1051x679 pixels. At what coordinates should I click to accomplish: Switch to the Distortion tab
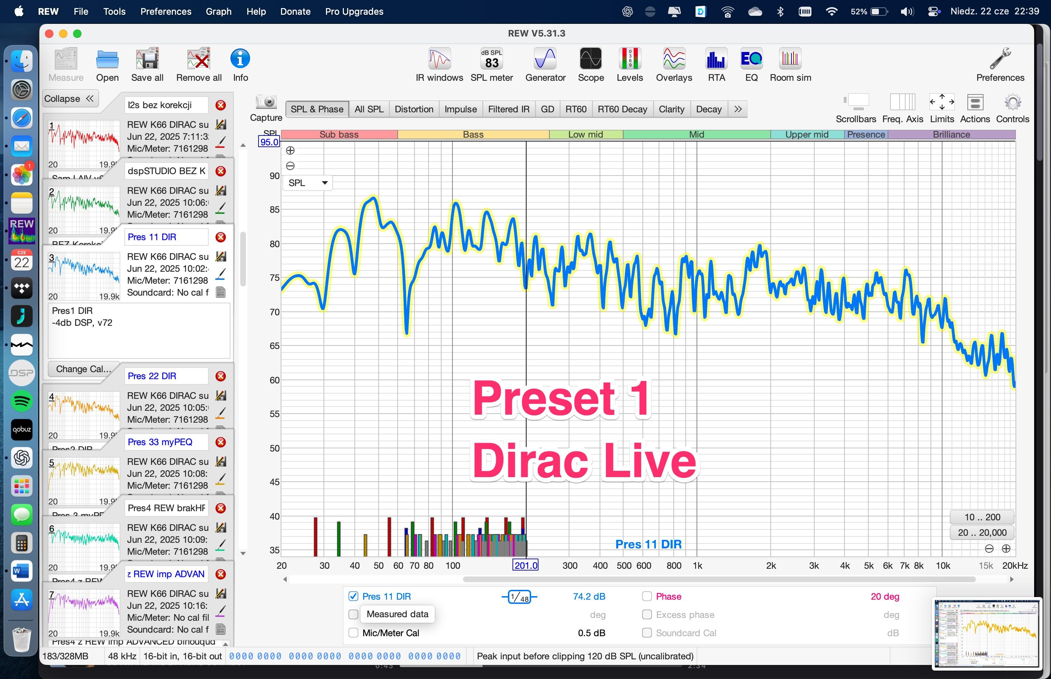(414, 109)
